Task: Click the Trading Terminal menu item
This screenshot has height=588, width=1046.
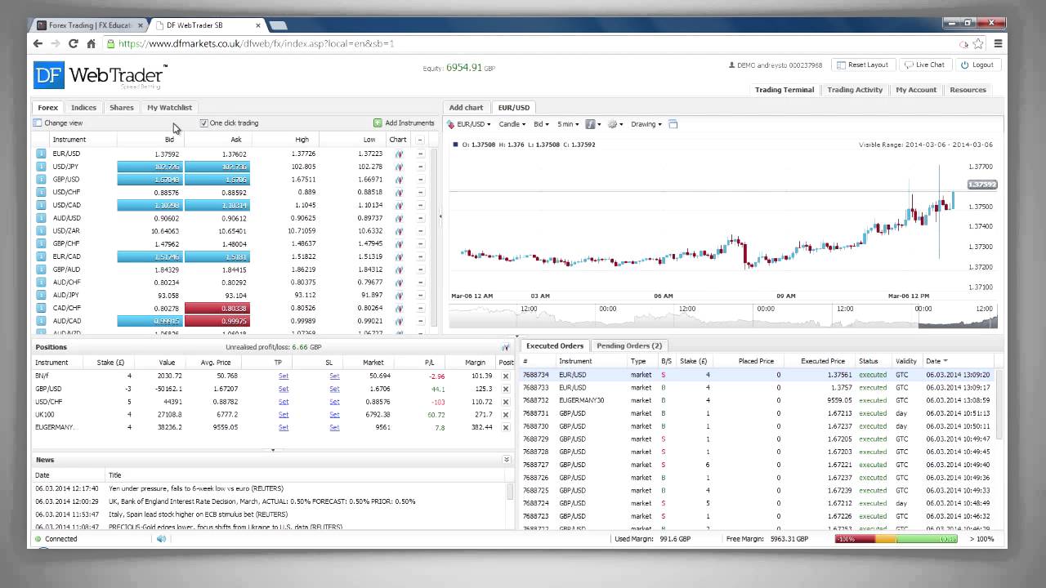Action: point(784,90)
